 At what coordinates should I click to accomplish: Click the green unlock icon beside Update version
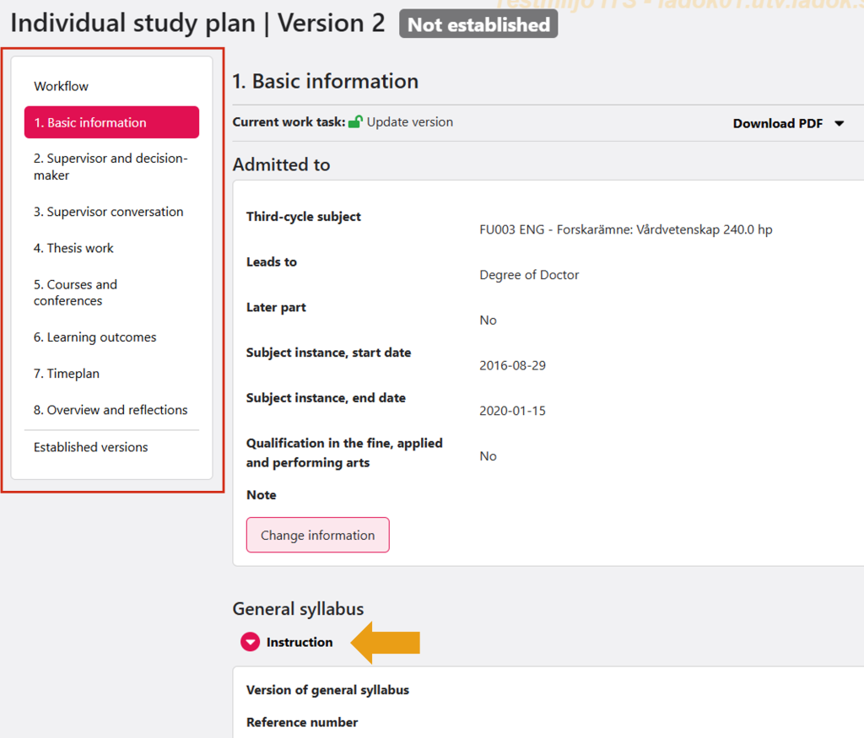pos(355,121)
